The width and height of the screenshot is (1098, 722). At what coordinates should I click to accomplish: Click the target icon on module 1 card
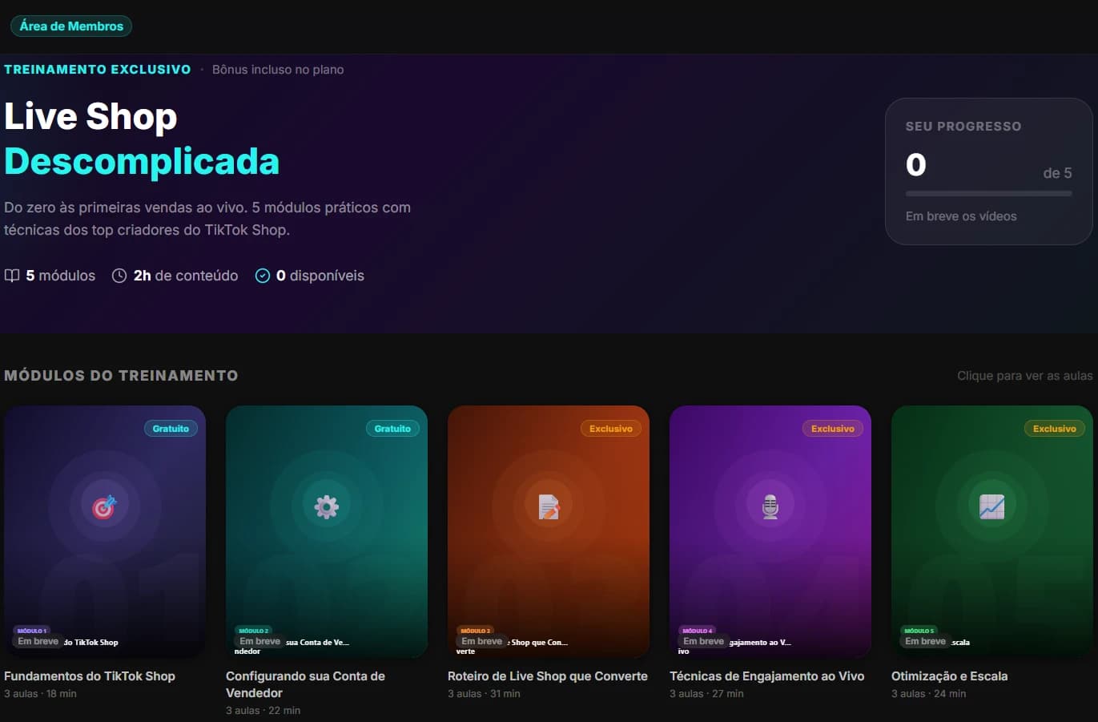pyautogui.click(x=104, y=506)
